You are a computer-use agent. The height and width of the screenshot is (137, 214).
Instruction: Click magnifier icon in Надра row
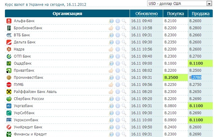point(124,49)
